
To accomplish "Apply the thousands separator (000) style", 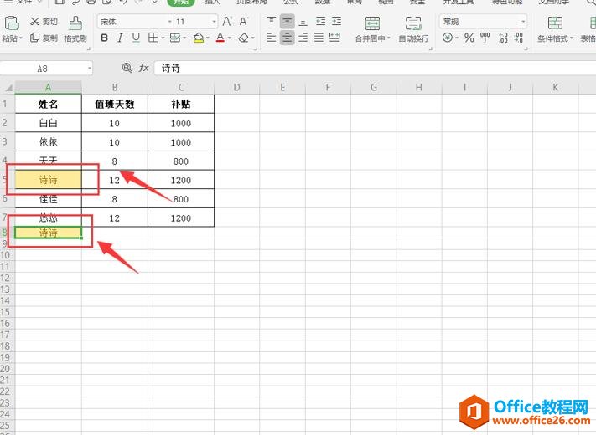I will tap(485, 37).
